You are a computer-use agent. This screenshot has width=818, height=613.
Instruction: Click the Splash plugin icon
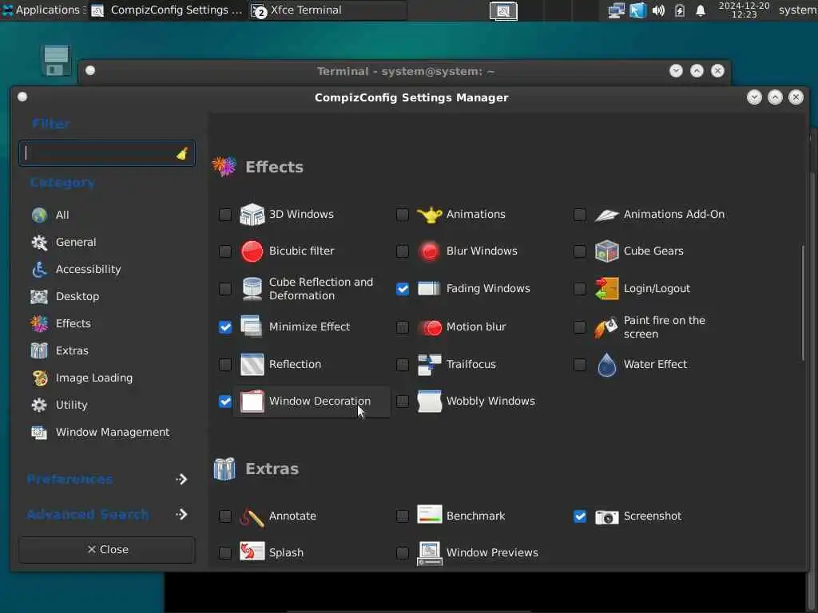point(252,552)
